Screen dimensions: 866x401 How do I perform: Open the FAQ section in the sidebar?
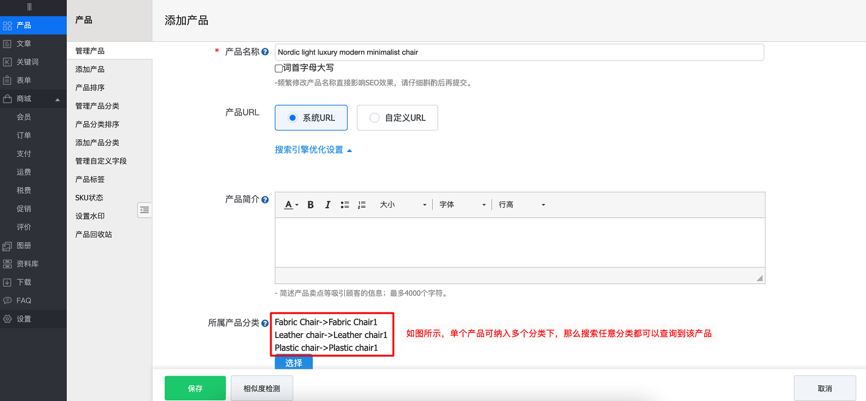click(x=24, y=300)
